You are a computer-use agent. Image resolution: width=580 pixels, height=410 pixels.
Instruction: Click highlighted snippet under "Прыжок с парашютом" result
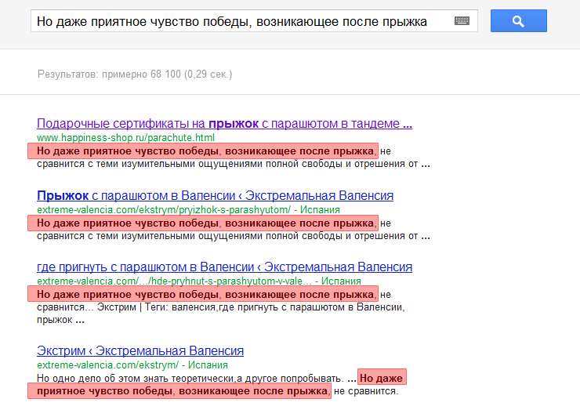202,223
